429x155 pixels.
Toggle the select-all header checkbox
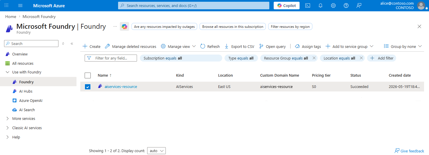pos(88,75)
